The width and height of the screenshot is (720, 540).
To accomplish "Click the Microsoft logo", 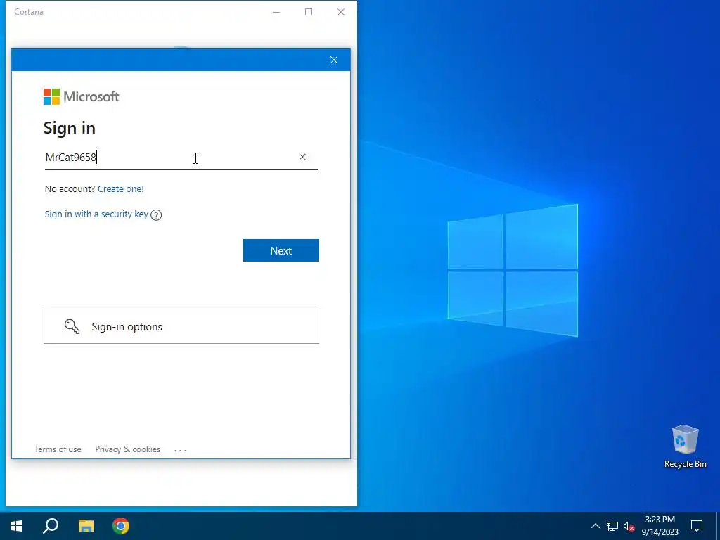I will point(82,96).
